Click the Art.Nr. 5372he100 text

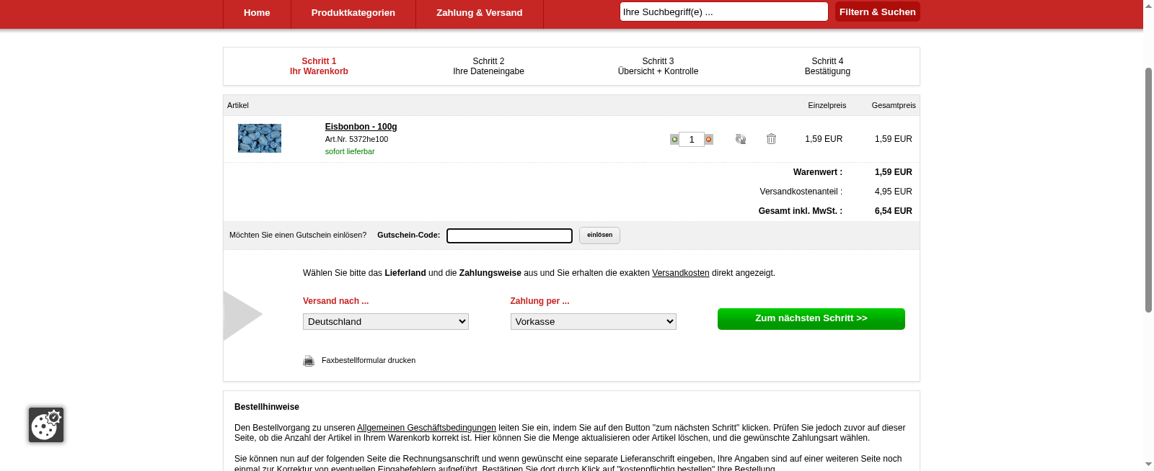pos(356,139)
